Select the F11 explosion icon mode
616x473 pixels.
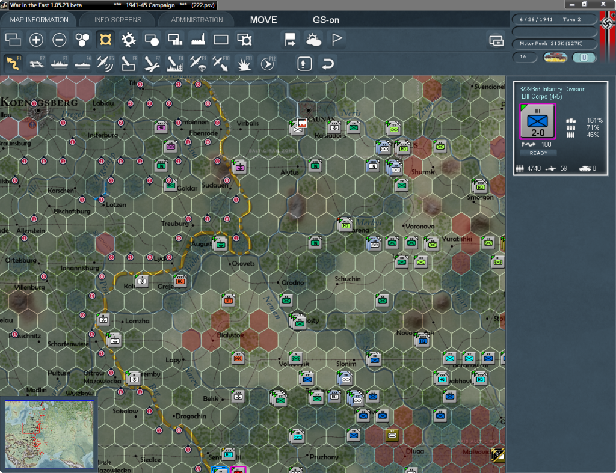pyautogui.click(x=244, y=63)
